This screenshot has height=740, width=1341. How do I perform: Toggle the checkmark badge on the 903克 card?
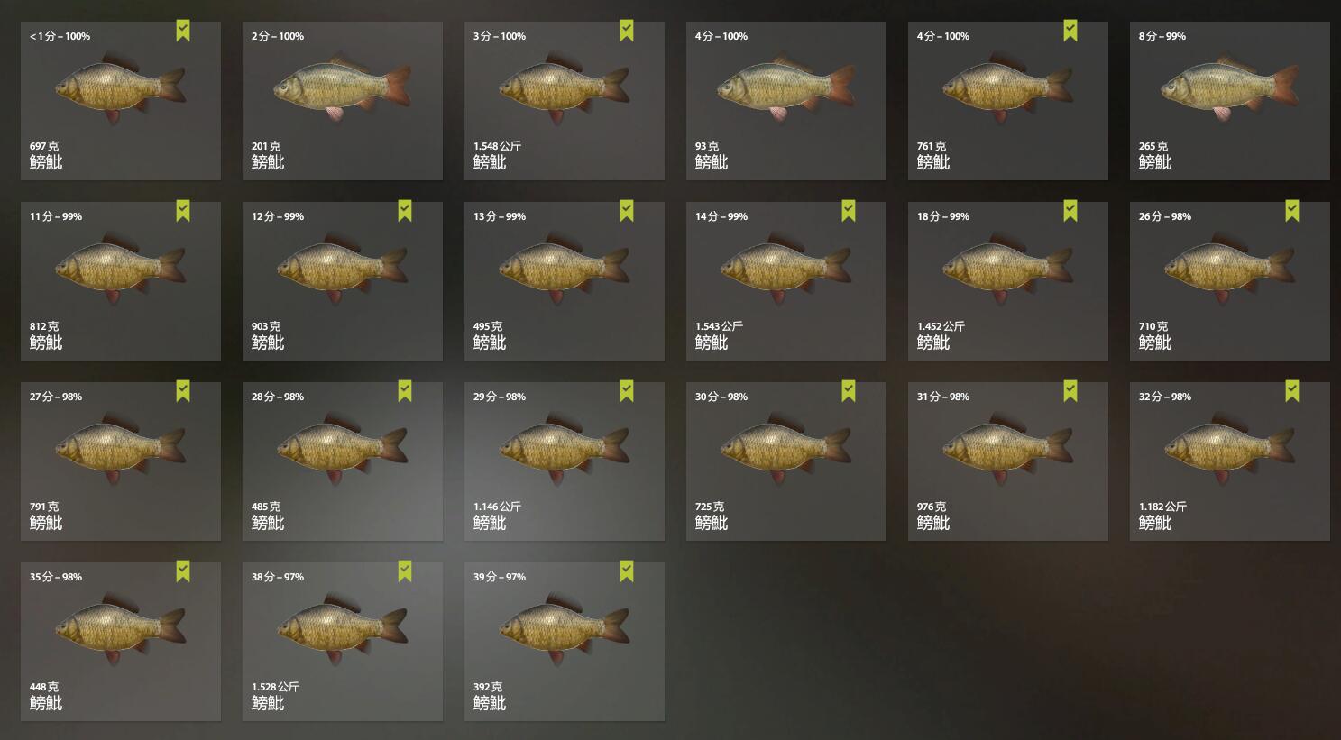pyautogui.click(x=405, y=212)
